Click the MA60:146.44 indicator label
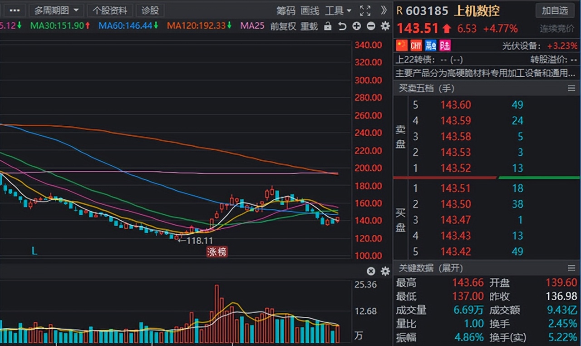This screenshot has width=581, height=346. click(x=128, y=26)
